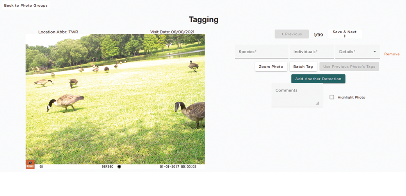
Task: Click the Visit Date label above photo
Action: pos(172,32)
